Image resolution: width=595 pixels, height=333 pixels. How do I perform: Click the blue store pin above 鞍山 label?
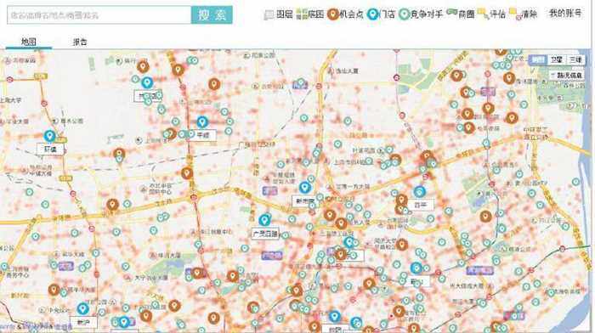[x=416, y=268]
